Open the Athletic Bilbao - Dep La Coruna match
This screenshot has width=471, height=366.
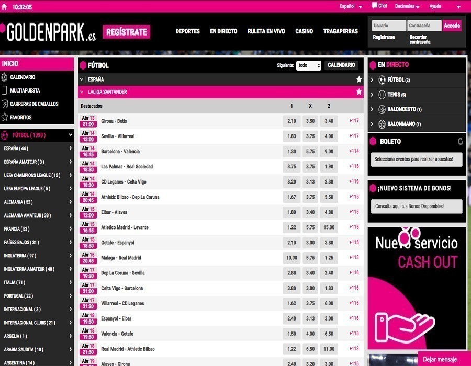pyautogui.click(x=130, y=197)
